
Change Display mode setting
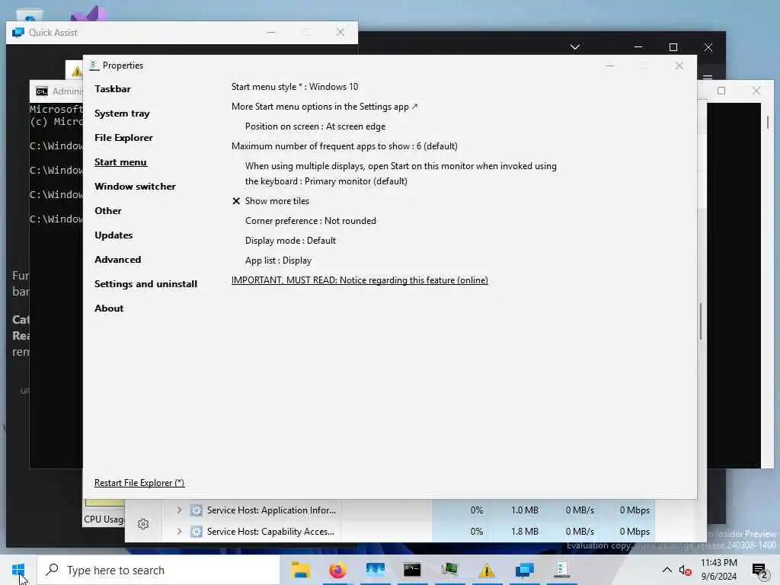(x=290, y=241)
